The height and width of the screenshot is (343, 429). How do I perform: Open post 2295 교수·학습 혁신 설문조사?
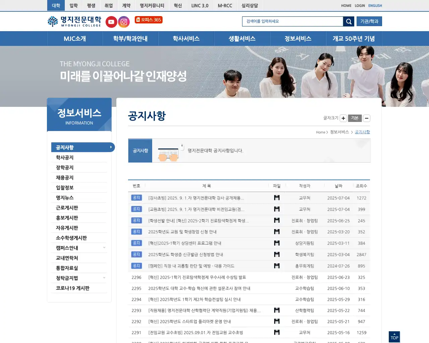pyautogui.click(x=199, y=288)
